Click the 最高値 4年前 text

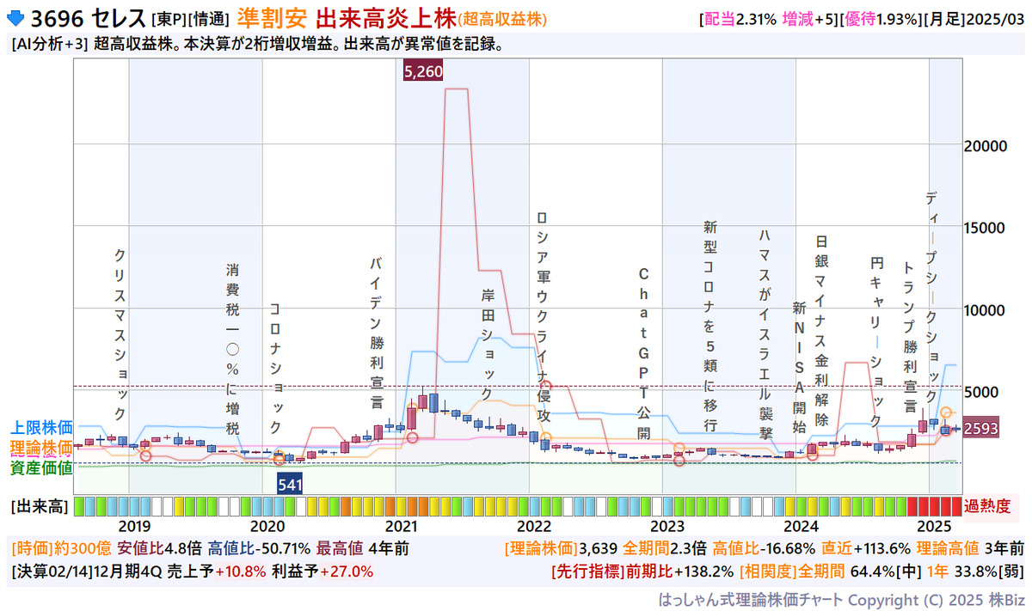pyautogui.click(x=361, y=548)
